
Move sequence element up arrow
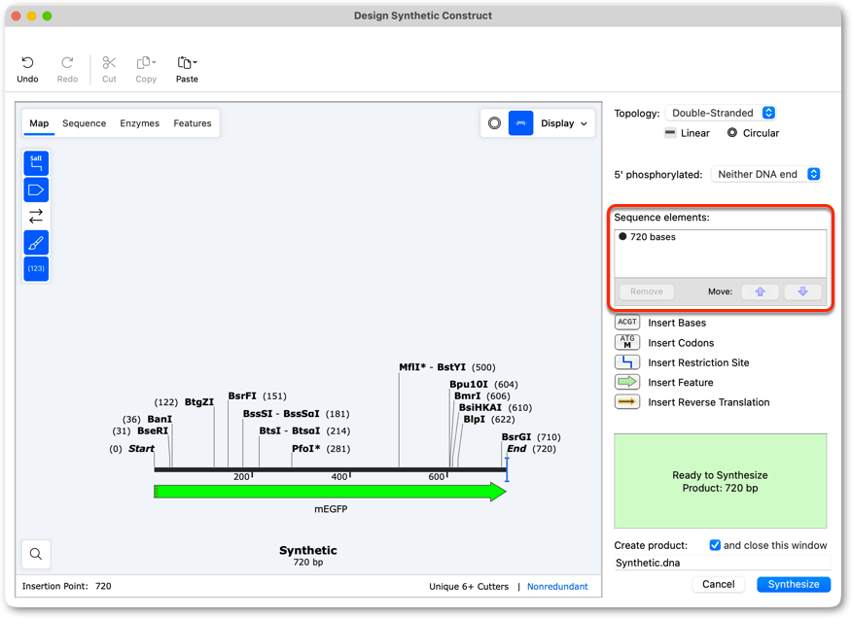(761, 292)
